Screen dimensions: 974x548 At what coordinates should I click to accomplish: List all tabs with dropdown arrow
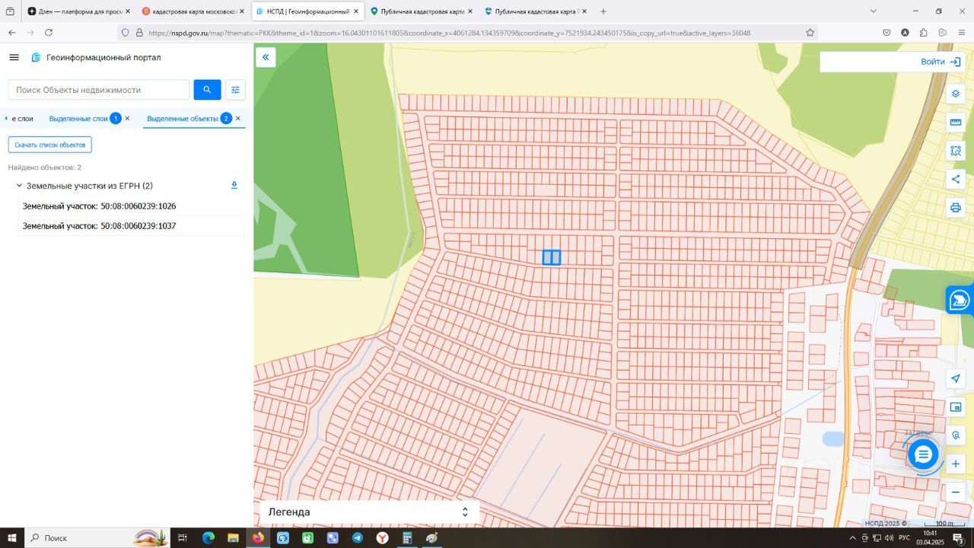(874, 11)
